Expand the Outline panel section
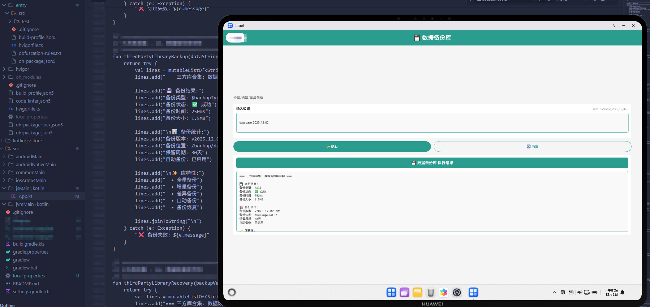 click(8, 305)
